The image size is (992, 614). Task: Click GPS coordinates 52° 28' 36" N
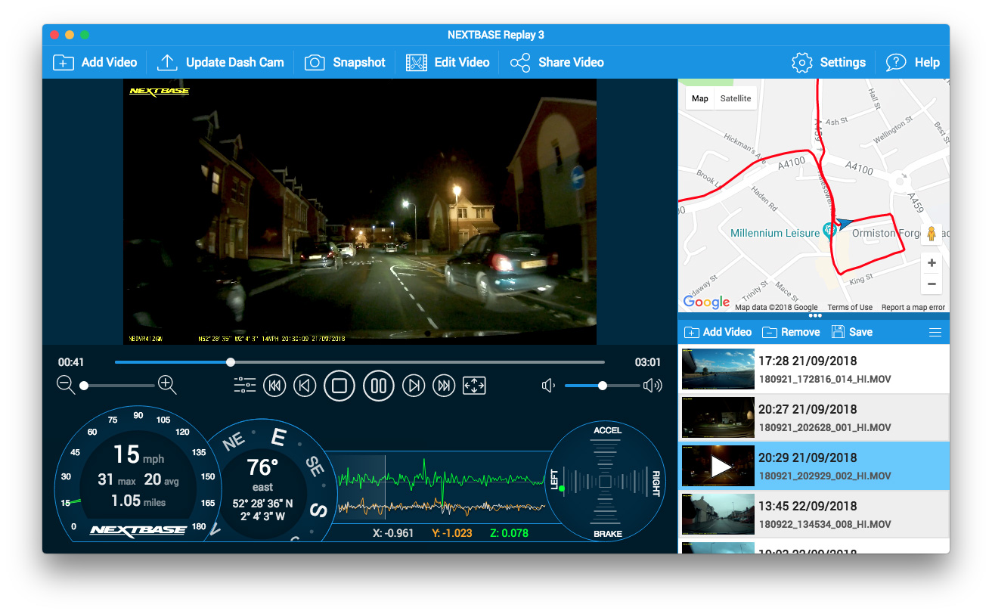coord(263,504)
